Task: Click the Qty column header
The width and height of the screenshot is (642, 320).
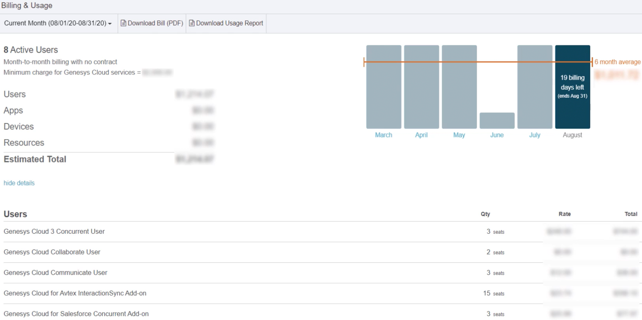Action: pos(486,214)
